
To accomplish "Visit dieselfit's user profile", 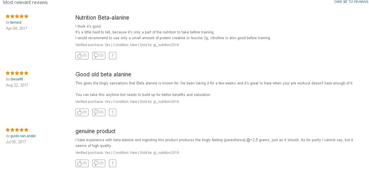I will tap(17, 79).
